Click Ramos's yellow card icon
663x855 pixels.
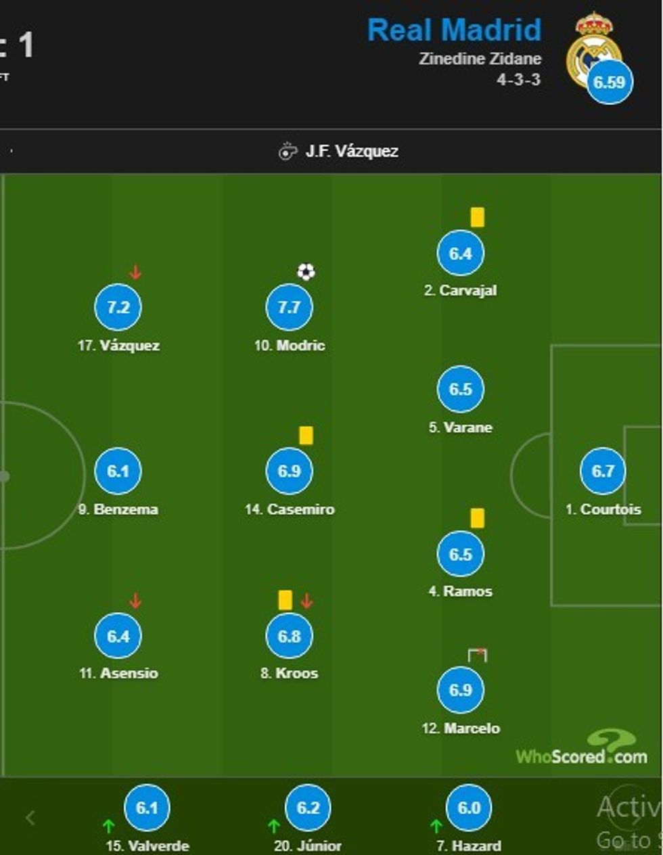tap(477, 518)
